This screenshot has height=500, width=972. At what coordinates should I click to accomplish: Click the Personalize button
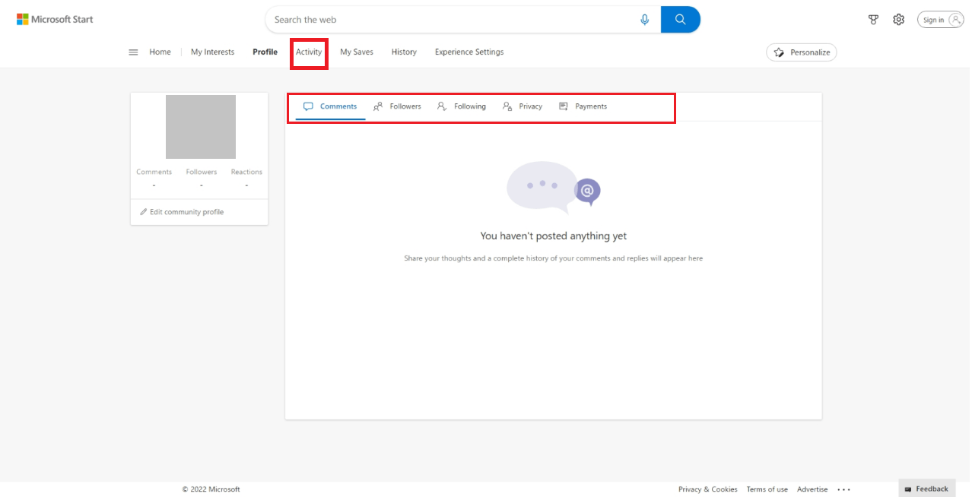[802, 52]
